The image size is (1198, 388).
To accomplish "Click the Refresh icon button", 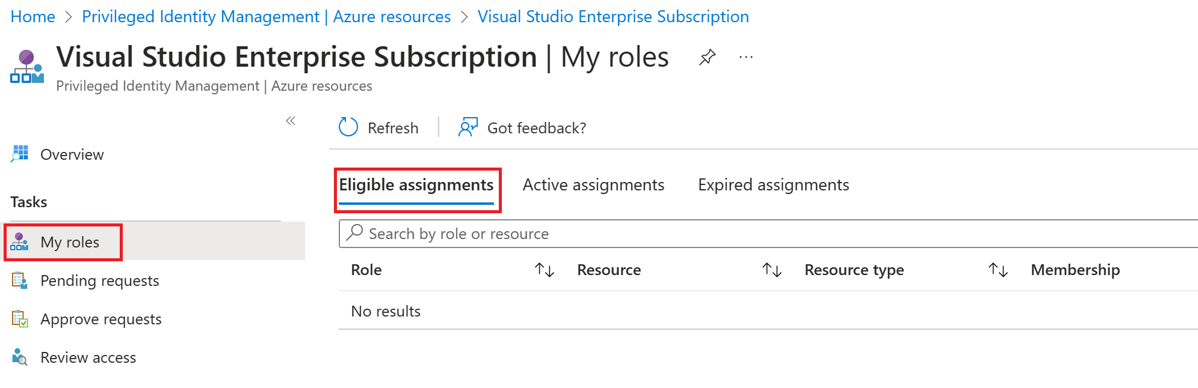I will (348, 127).
